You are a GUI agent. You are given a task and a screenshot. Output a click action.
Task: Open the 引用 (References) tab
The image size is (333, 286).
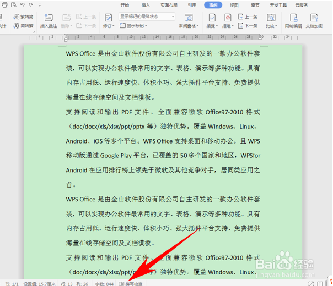coord(192,5)
